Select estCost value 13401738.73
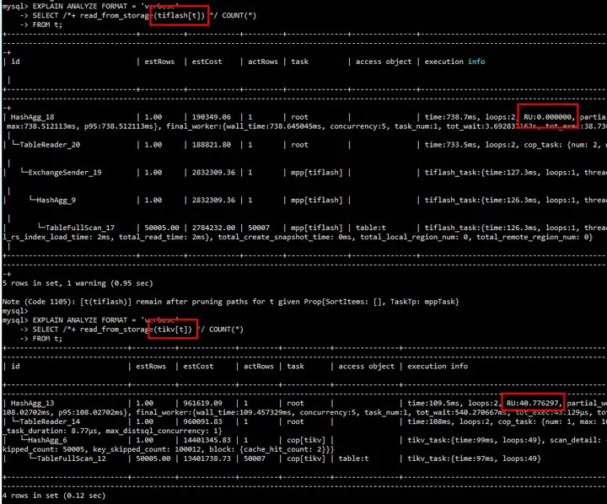Screen dimensions: 607x504 coord(207,458)
